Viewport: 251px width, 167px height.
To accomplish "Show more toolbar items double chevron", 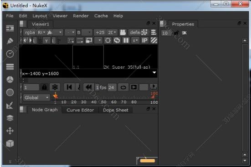I will click(10, 162).
